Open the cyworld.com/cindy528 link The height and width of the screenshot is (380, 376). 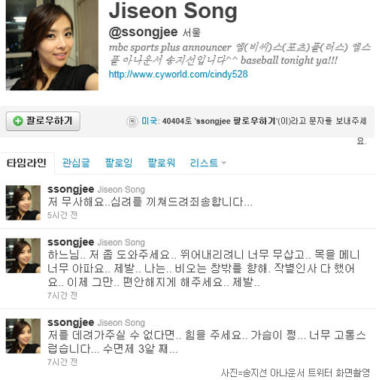(178, 74)
